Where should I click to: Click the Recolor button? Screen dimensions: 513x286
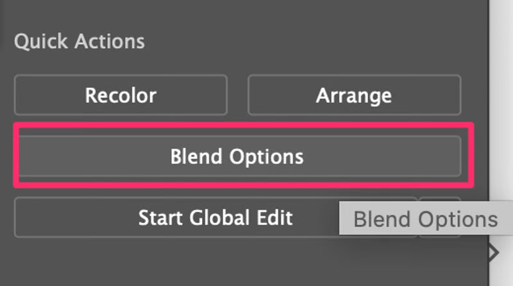(x=121, y=96)
